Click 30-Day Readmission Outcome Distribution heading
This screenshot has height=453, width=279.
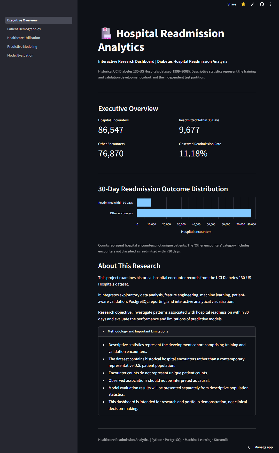163,189
